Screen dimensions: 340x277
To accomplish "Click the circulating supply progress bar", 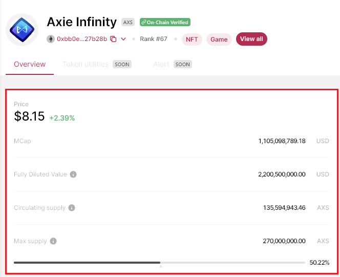I will [x=159, y=263].
